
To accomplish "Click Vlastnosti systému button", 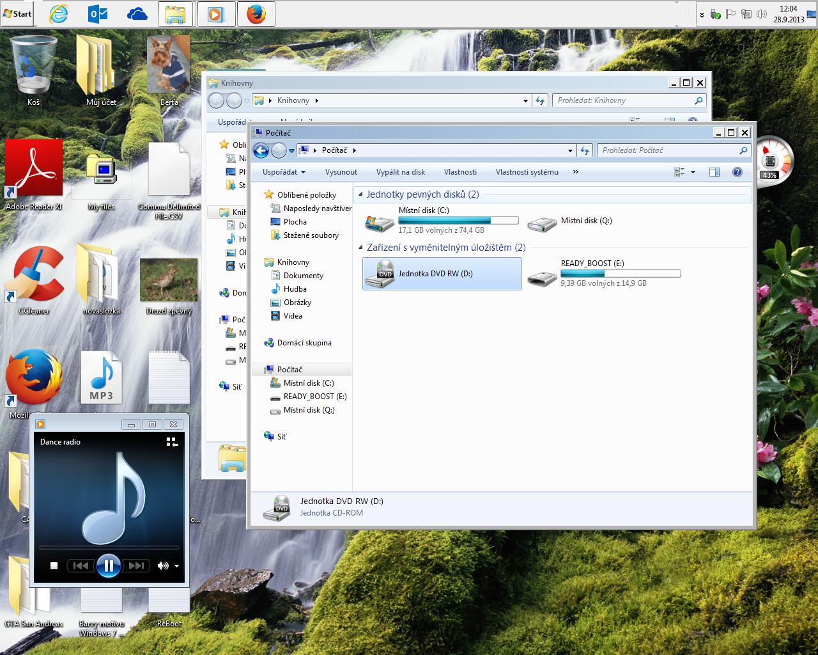I will [x=527, y=172].
